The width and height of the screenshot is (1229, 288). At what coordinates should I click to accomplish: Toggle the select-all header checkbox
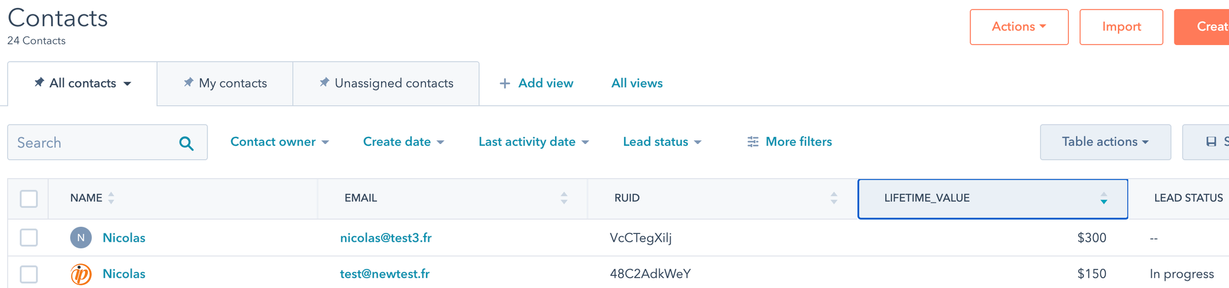click(x=29, y=199)
